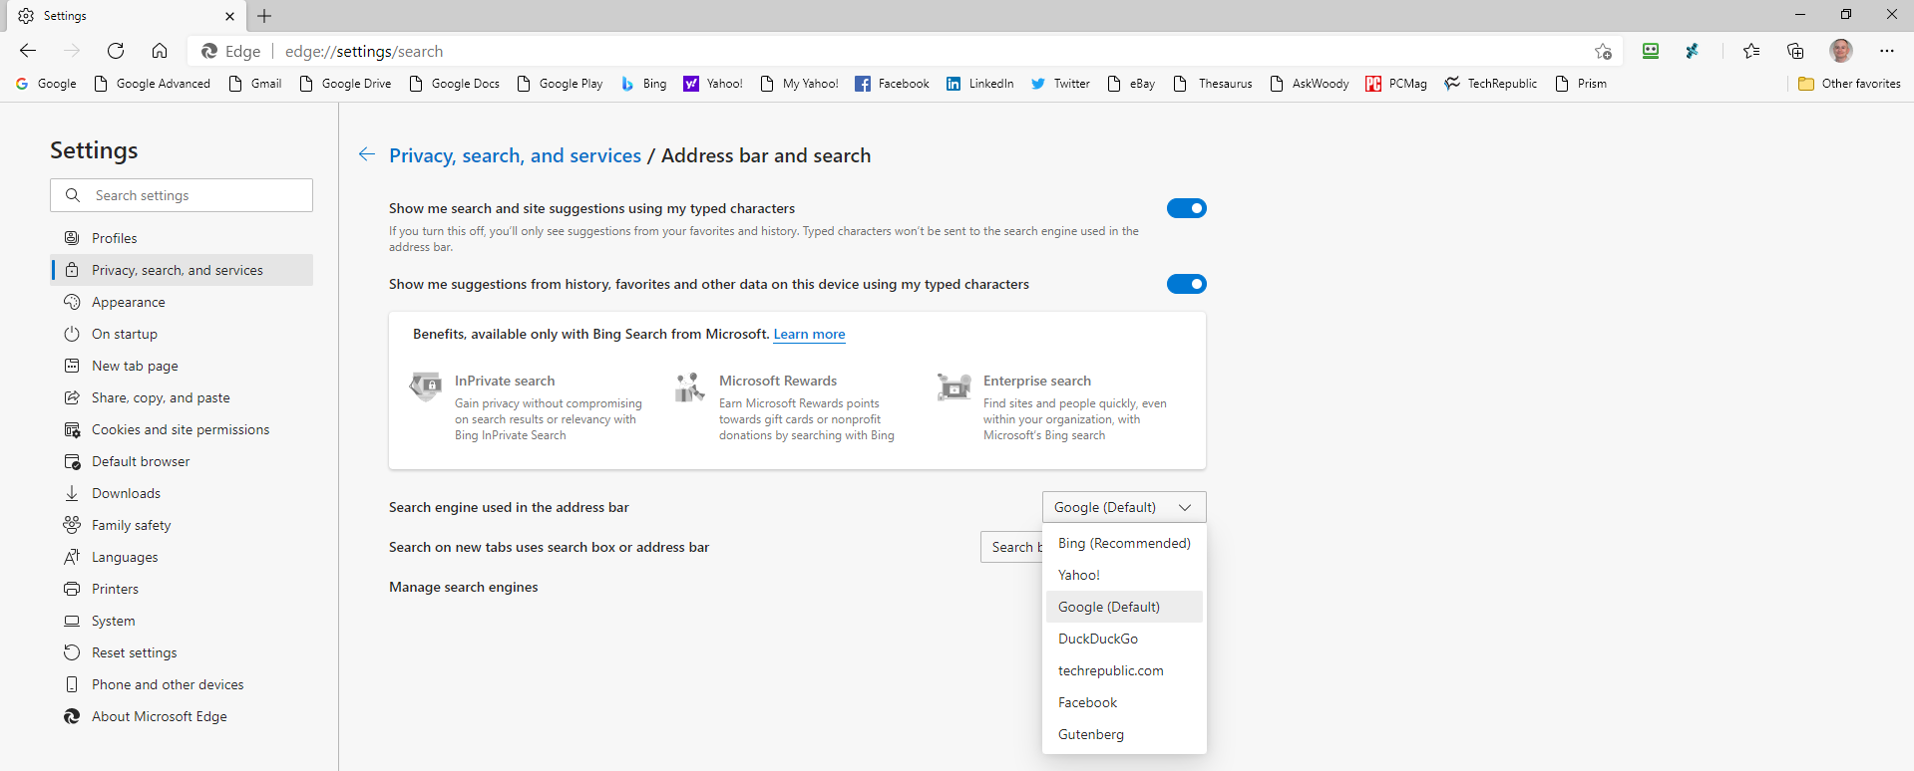Open the Favorites list icon
This screenshot has height=771, width=1914.
coord(1751,51)
